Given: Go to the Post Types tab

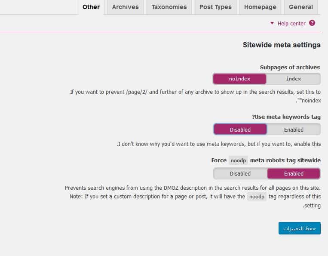Looking at the screenshot, I should pyautogui.click(x=215, y=7).
